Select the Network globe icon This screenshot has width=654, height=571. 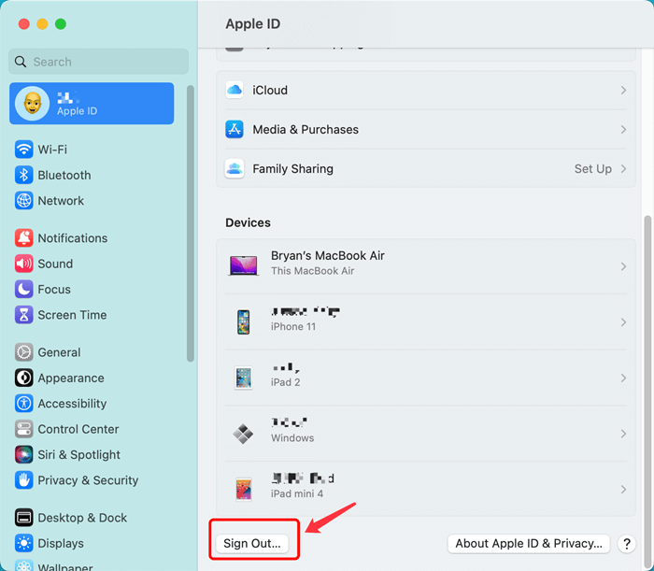click(23, 201)
